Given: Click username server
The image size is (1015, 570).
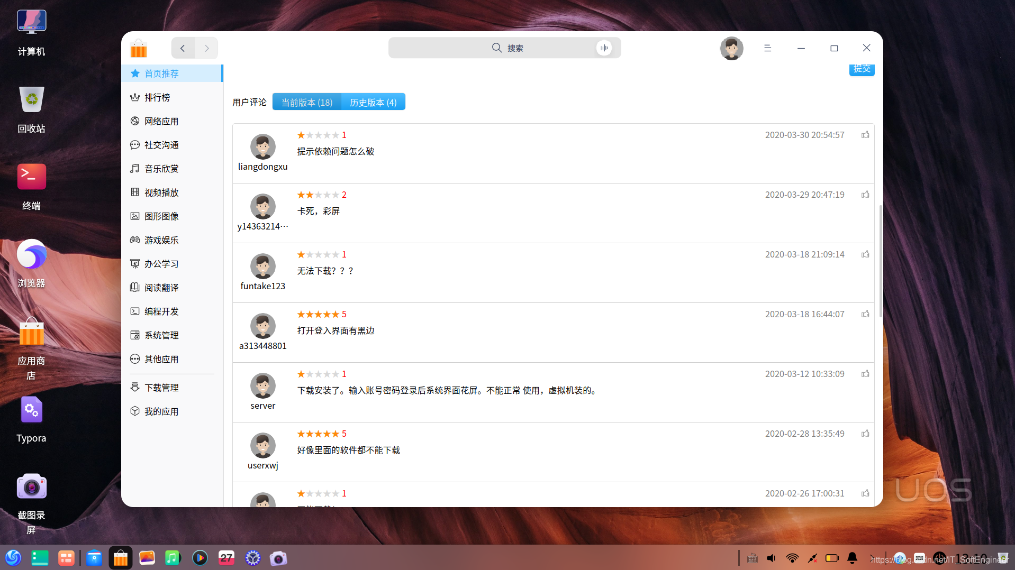Looking at the screenshot, I should pos(263,406).
